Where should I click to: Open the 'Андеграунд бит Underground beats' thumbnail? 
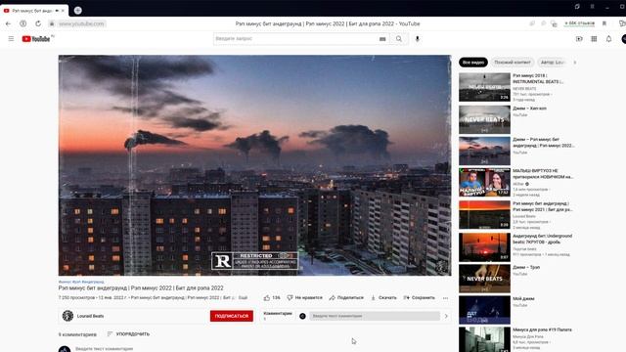pyautogui.click(x=484, y=247)
